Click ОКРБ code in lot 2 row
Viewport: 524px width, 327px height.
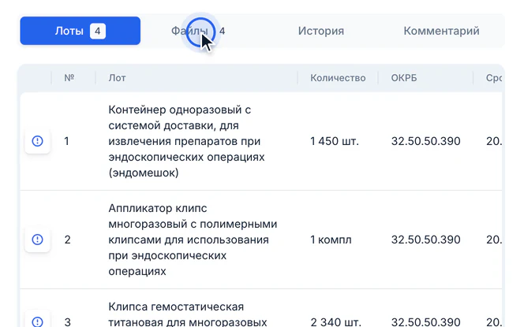[x=426, y=240]
